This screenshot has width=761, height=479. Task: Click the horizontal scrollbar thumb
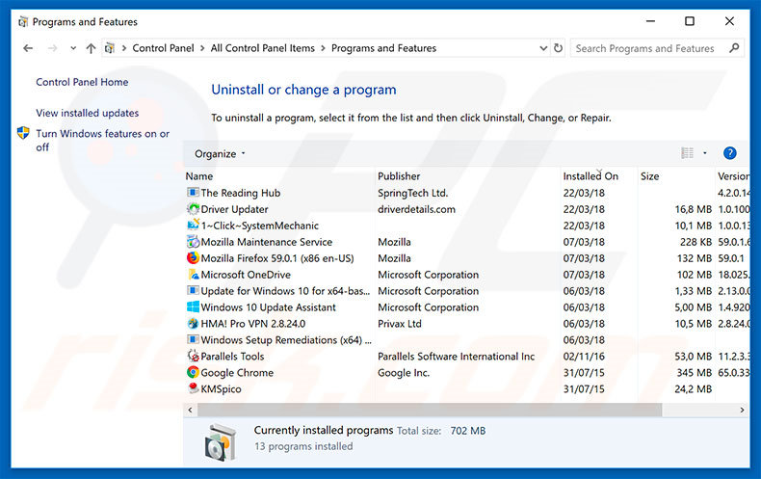tap(430, 410)
